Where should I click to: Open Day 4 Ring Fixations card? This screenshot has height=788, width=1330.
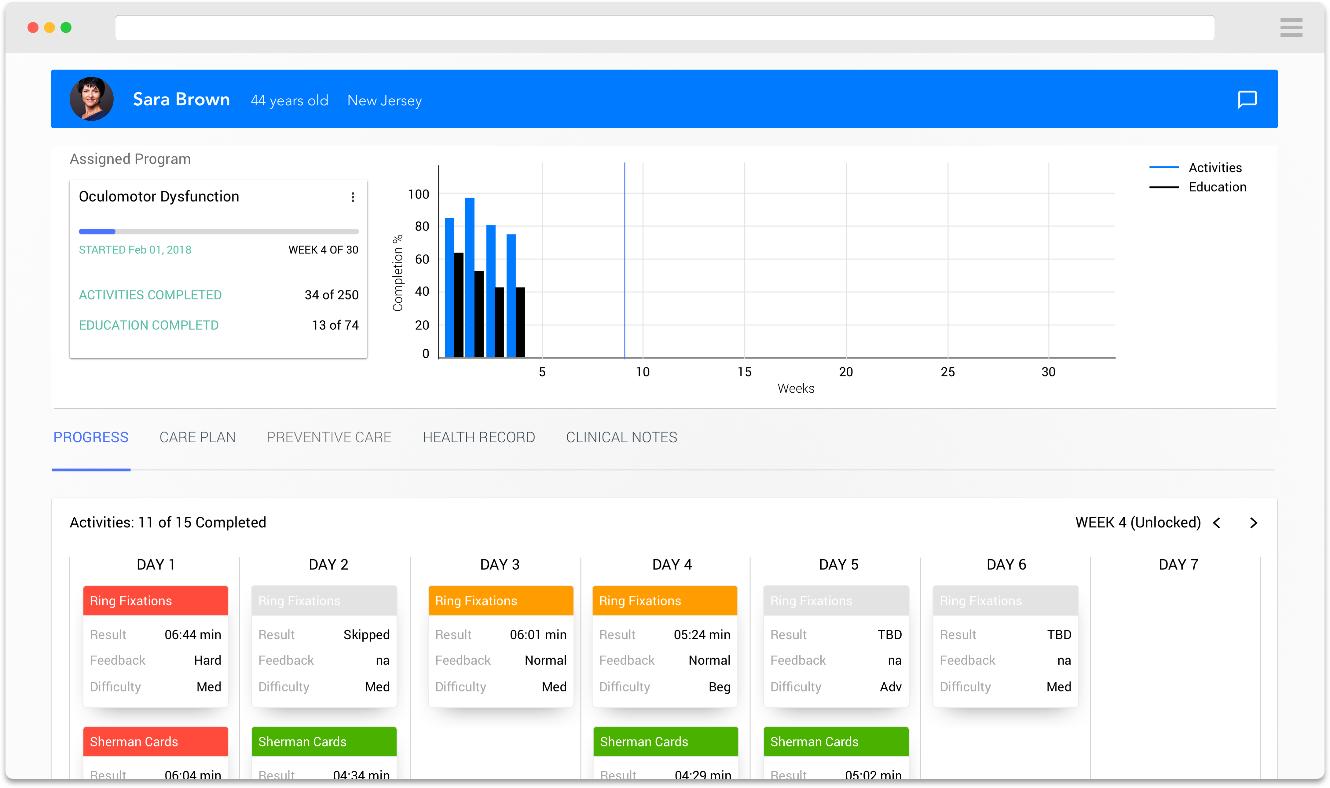[665, 646]
